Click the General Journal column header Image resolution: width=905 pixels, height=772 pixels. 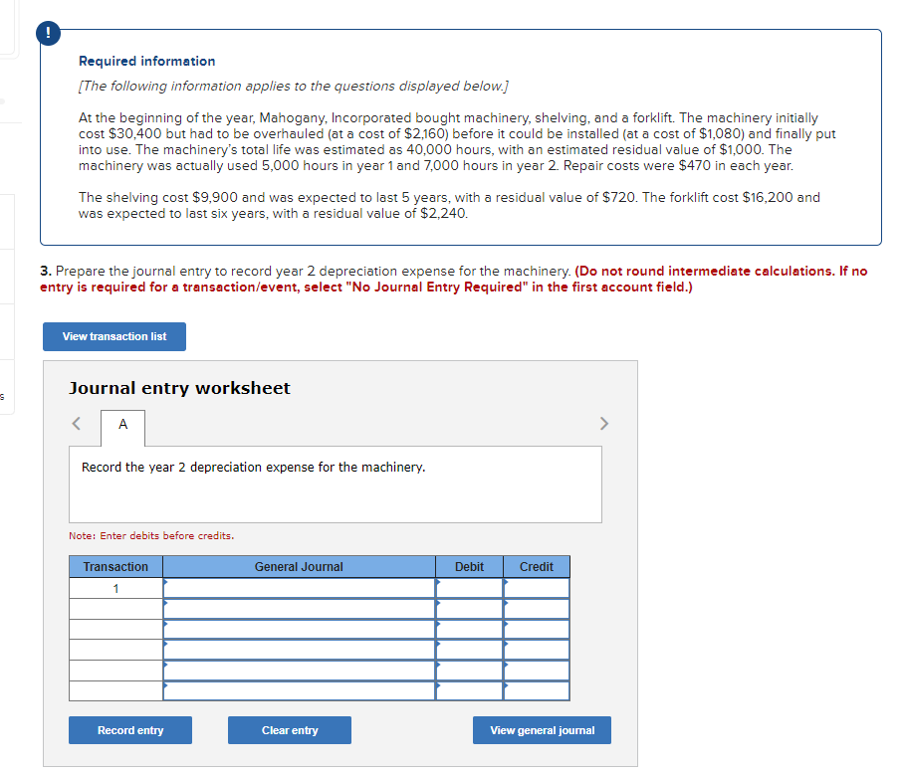pos(299,567)
